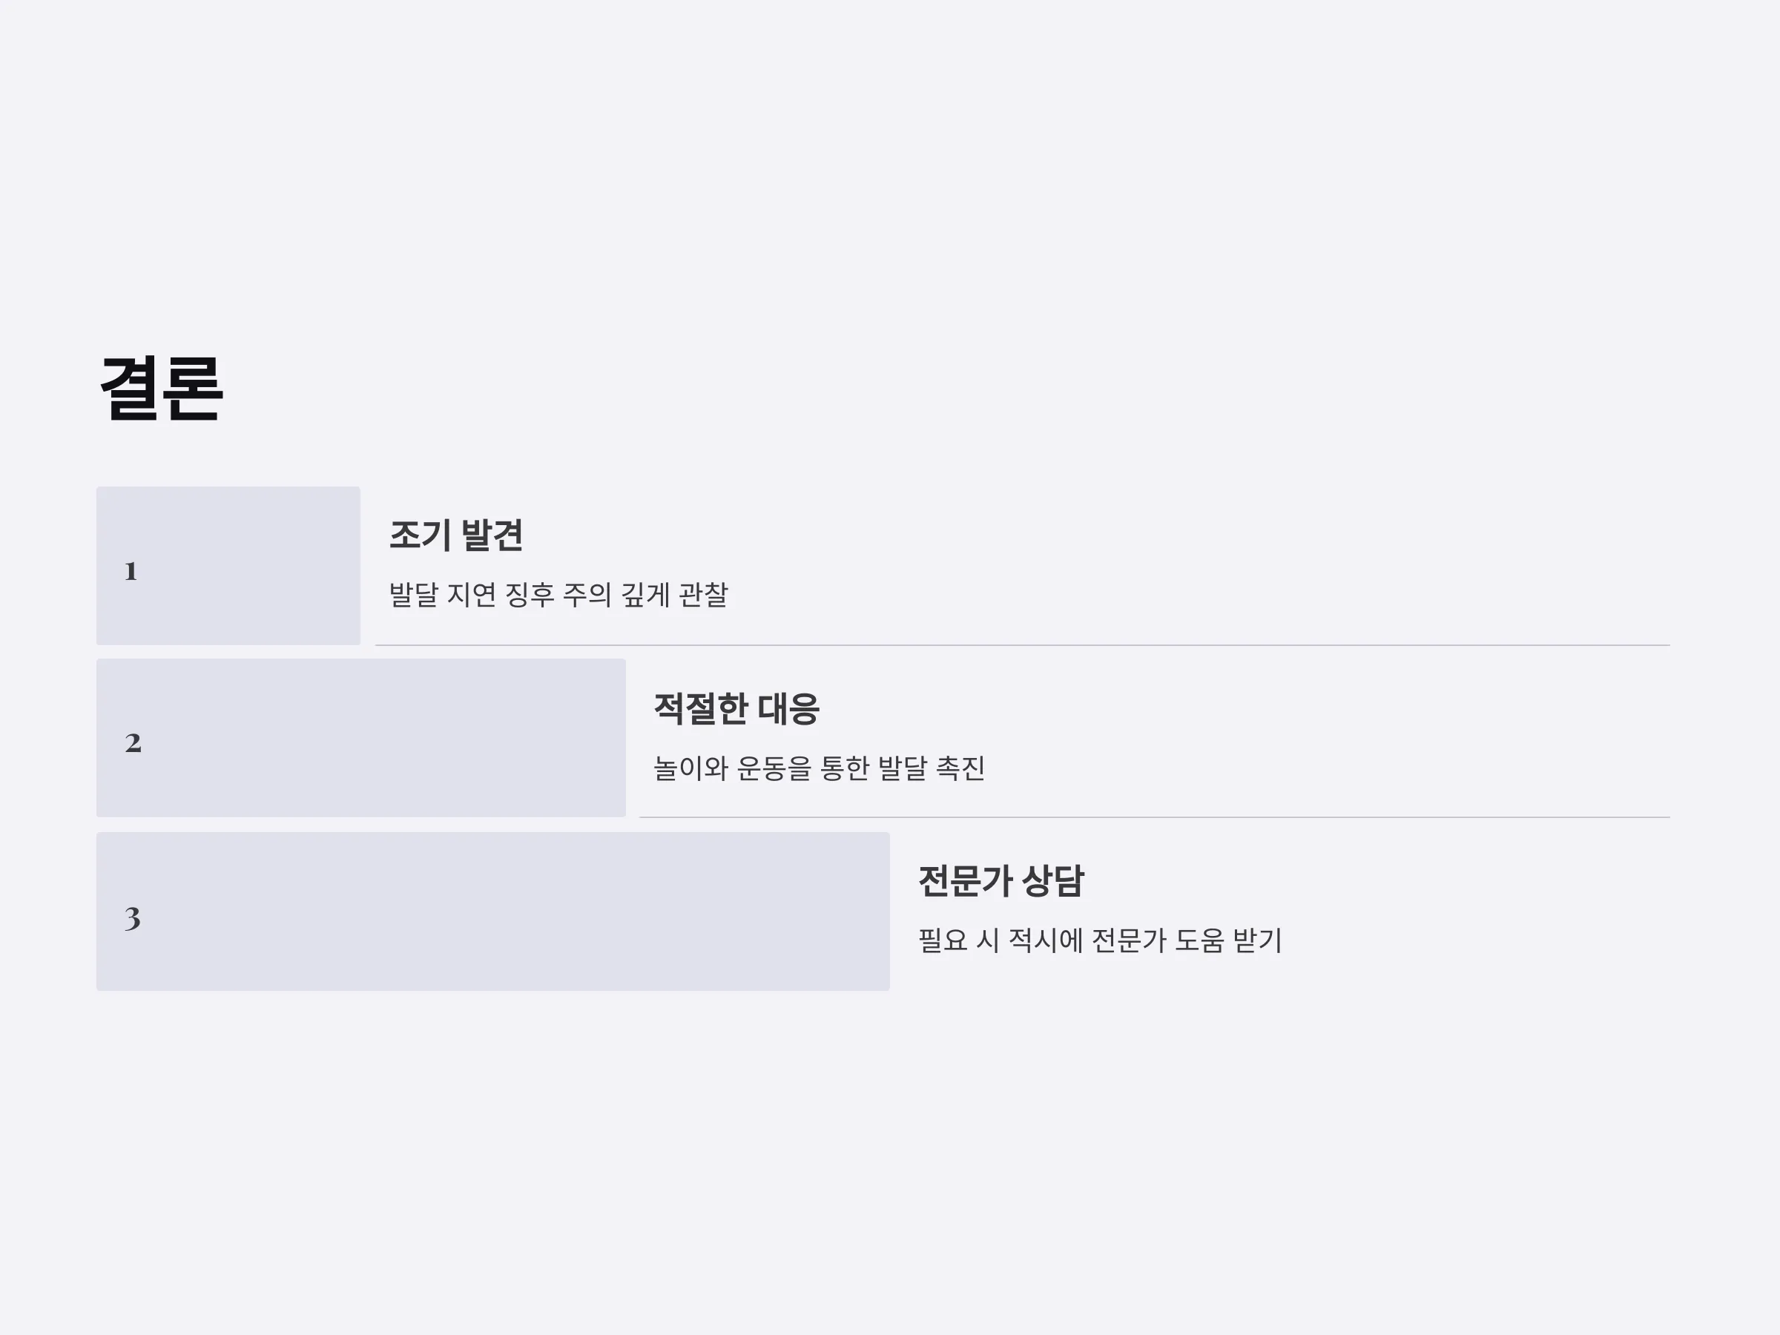The width and height of the screenshot is (1780, 1335).
Task: Click the divider line below 조기 발견
Action: [1023, 645]
